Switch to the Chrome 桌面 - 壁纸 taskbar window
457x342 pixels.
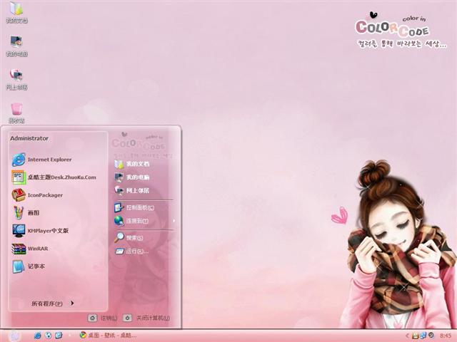109,336
